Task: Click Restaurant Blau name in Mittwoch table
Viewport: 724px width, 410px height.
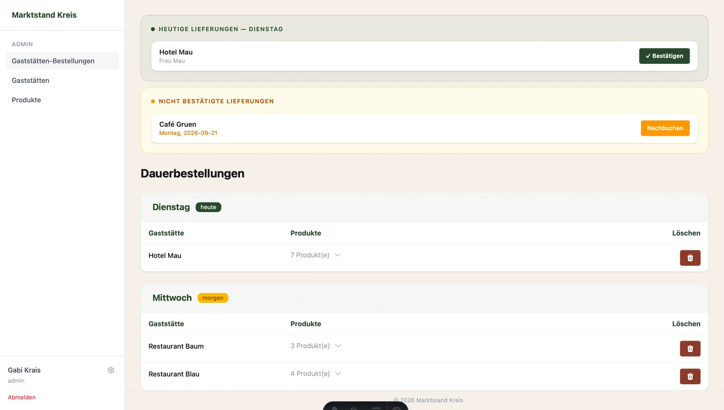Action: tap(174, 374)
